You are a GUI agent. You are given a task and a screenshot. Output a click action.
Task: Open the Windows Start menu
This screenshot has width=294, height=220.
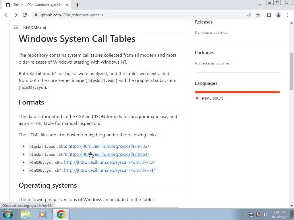click(x=7, y=214)
